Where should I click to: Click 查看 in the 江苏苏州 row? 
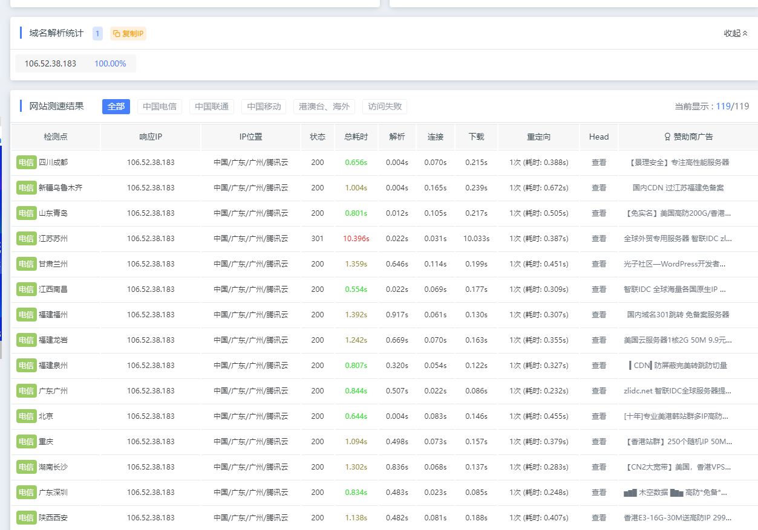click(599, 239)
